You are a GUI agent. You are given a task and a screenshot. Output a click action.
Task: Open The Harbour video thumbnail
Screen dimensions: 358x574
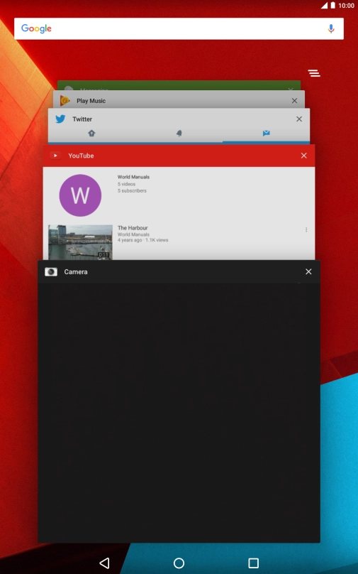pyautogui.click(x=80, y=242)
